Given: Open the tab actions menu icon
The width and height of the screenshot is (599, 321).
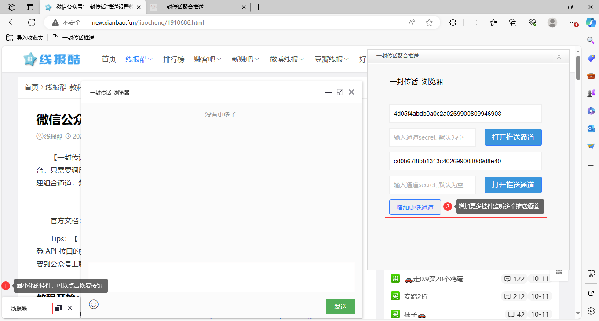Looking at the screenshot, I should 12,7.
